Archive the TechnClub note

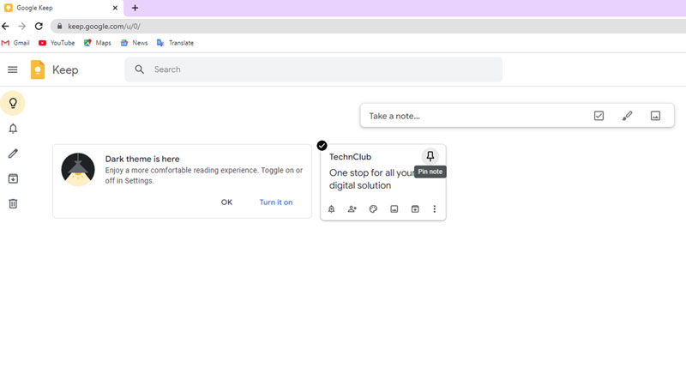[x=415, y=208]
